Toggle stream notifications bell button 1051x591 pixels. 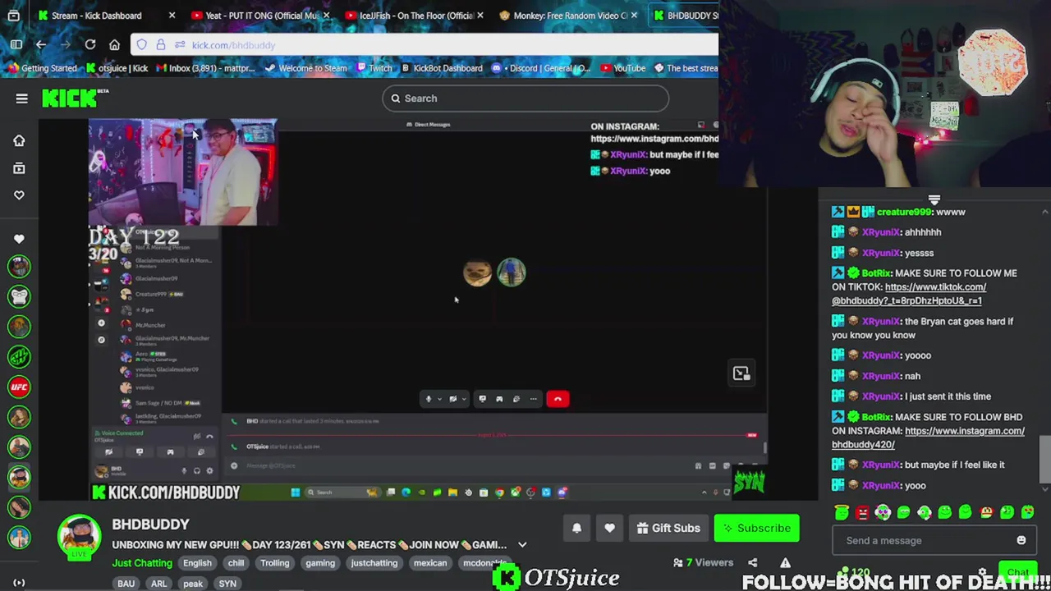[x=576, y=529]
